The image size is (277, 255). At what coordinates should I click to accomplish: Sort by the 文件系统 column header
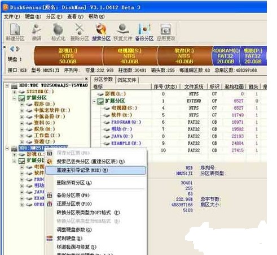(194, 87)
